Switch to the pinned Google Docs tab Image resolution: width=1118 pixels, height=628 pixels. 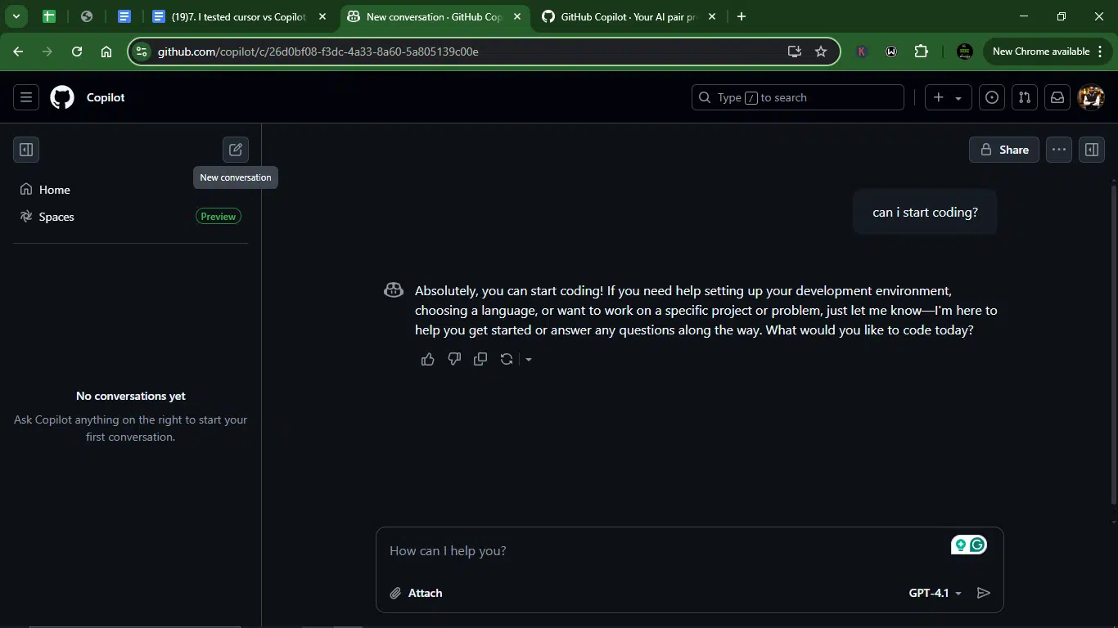[124, 16]
